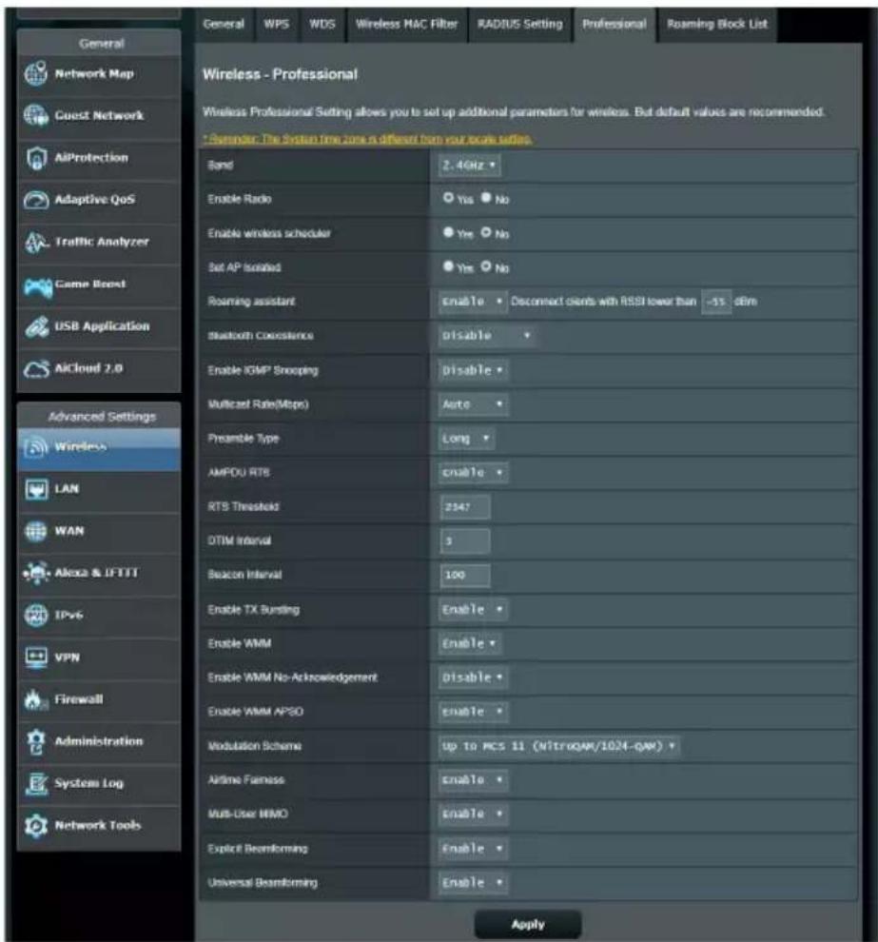Open Enable WMM APSD dropdown
878x942 pixels.
click(x=473, y=712)
